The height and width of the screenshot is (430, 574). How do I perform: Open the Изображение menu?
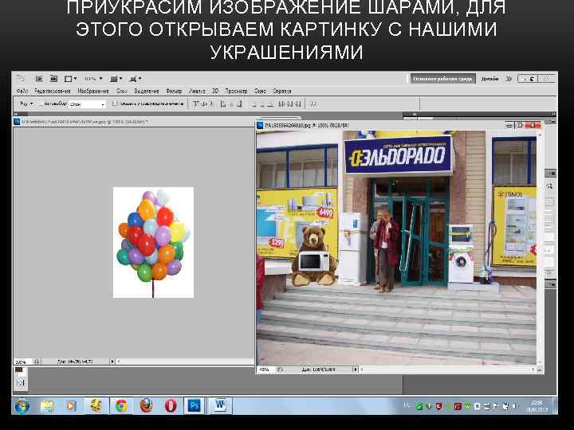(93, 91)
